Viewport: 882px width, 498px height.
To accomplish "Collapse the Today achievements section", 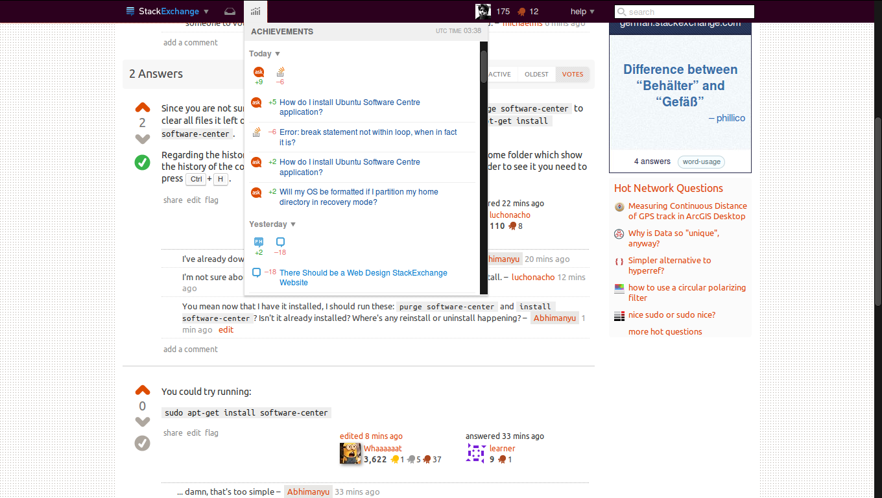I will click(x=265, y=54).
